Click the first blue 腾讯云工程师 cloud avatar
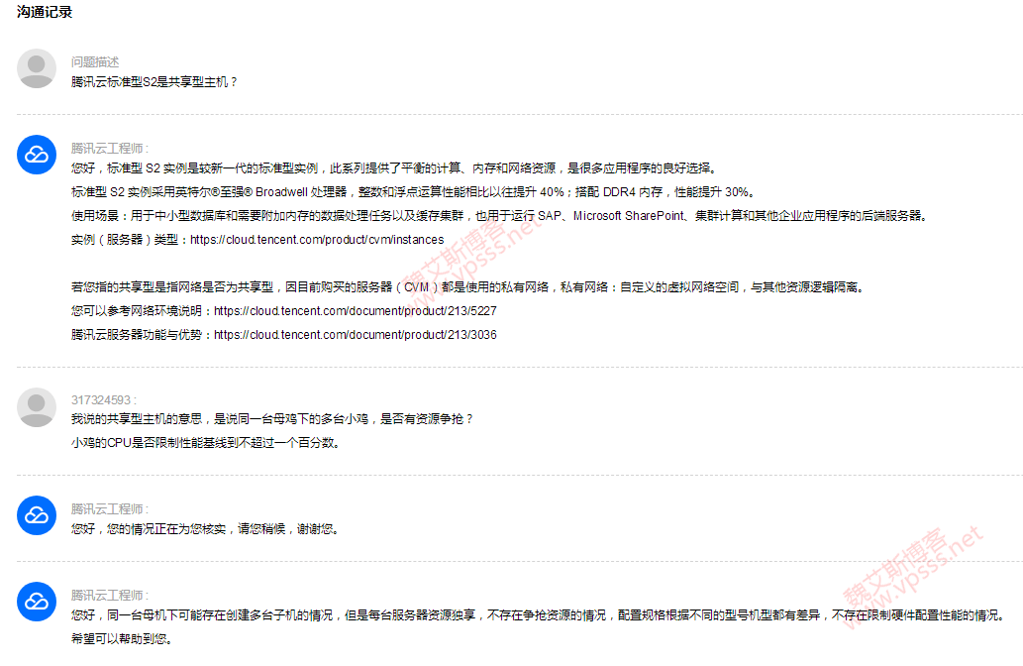The height and width of the screenshot is (666, 1023). 37,155
